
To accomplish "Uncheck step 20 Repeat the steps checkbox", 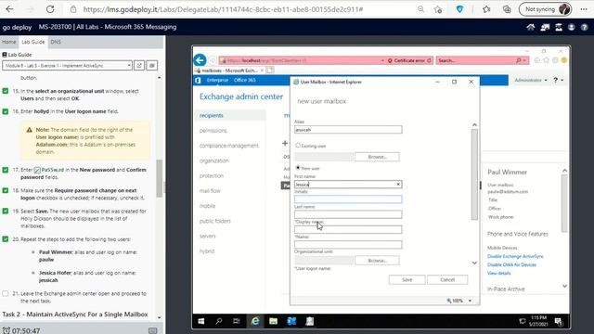I will [x=6, y=239].
